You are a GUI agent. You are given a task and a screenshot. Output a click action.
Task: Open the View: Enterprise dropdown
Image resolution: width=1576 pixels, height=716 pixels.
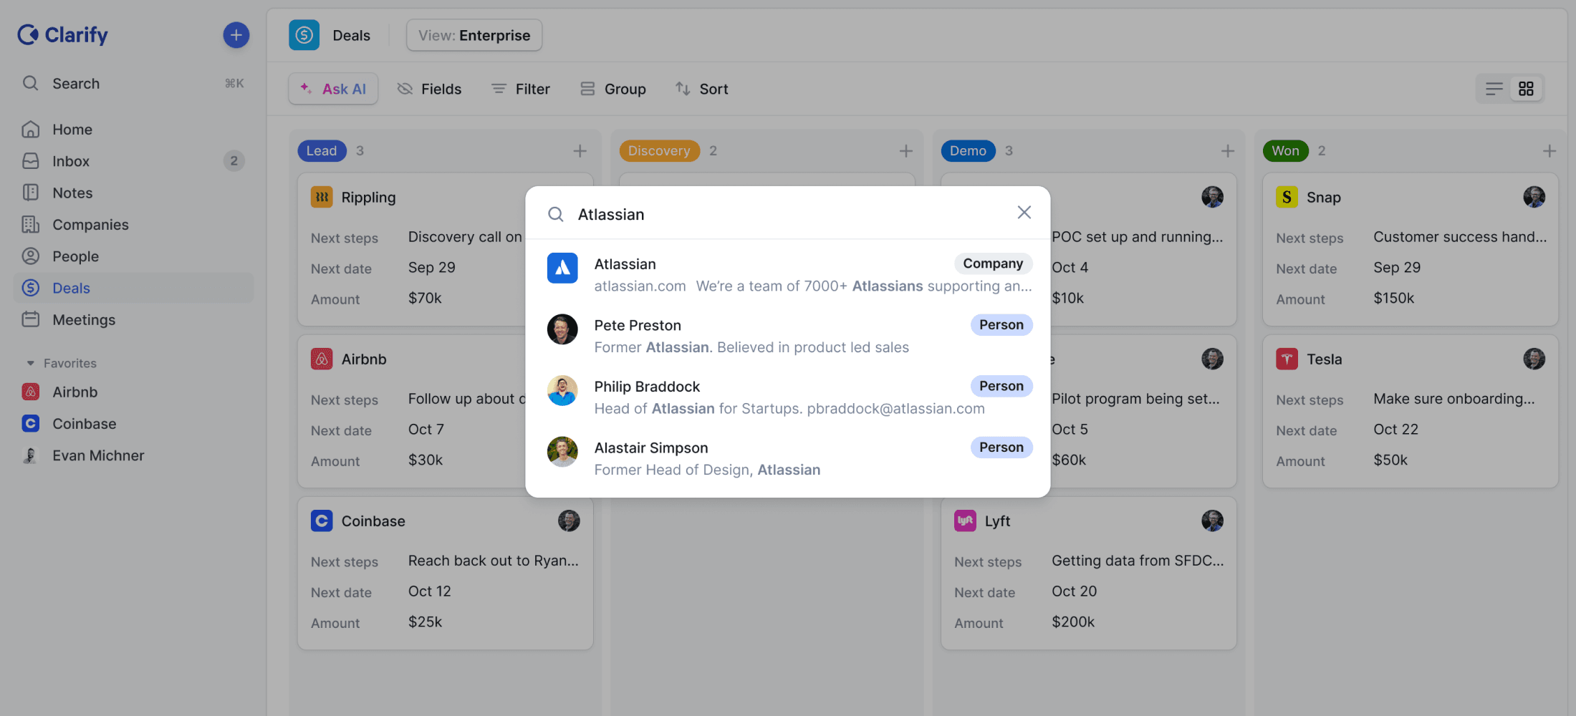click(474, 35)
